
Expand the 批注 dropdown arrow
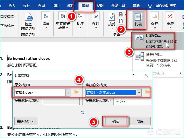click(x=80, y=28)
